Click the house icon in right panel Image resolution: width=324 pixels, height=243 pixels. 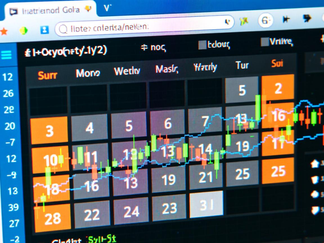(314, 163)
